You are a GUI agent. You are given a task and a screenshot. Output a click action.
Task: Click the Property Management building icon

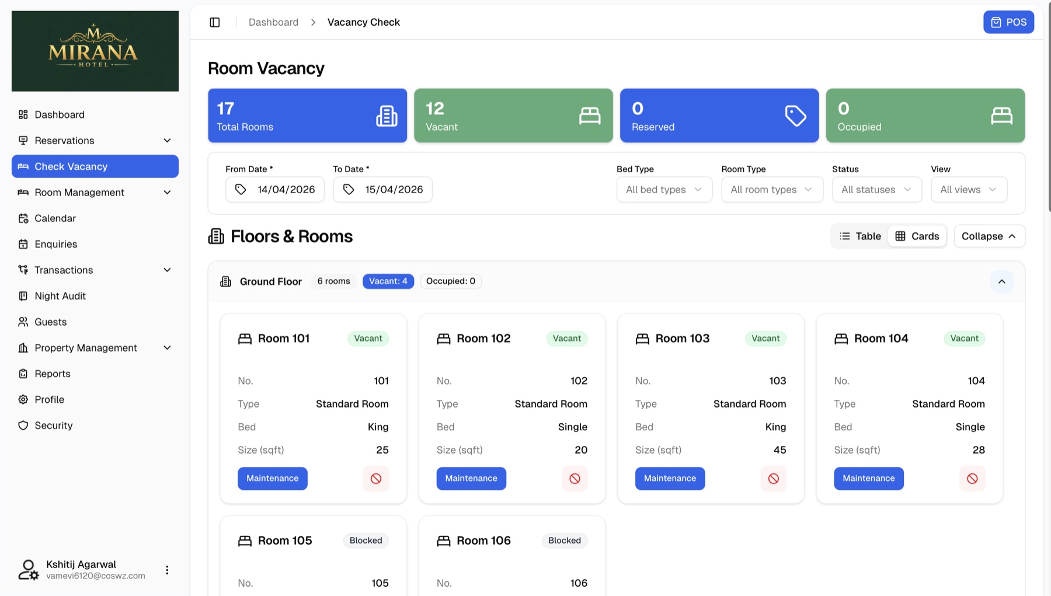tap(23, 348)
